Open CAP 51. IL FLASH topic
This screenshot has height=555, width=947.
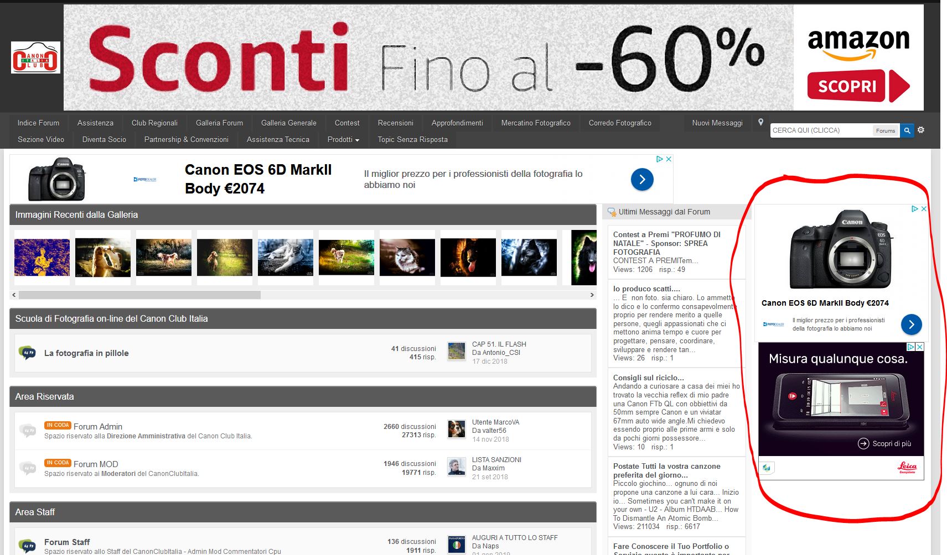499,344
